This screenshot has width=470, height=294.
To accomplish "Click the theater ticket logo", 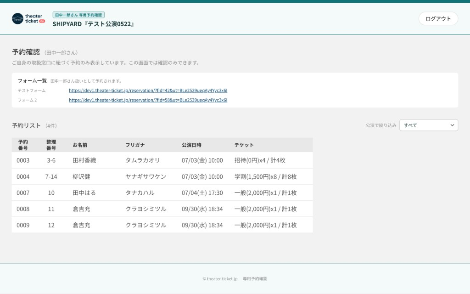I will [28, 18].
